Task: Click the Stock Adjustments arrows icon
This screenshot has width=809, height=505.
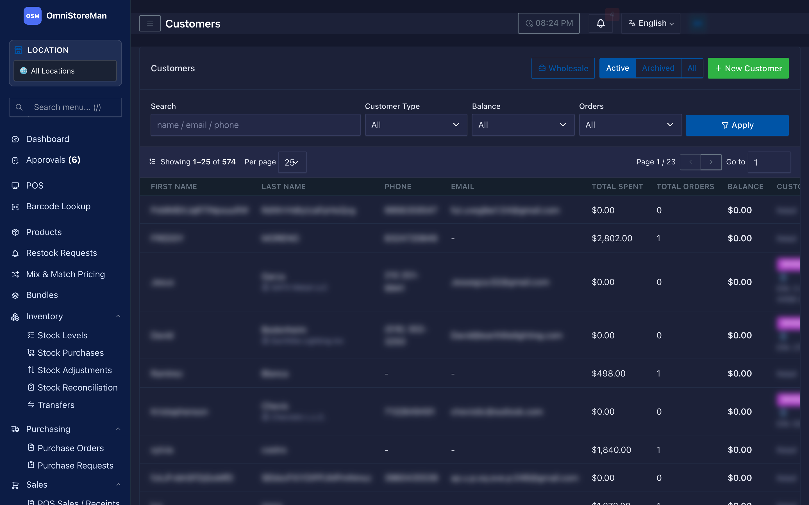Action: pos(31,370)
